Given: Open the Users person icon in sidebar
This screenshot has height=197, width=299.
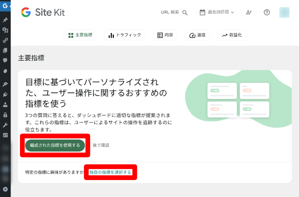Looking at the screenshot, I should point(5,105).
